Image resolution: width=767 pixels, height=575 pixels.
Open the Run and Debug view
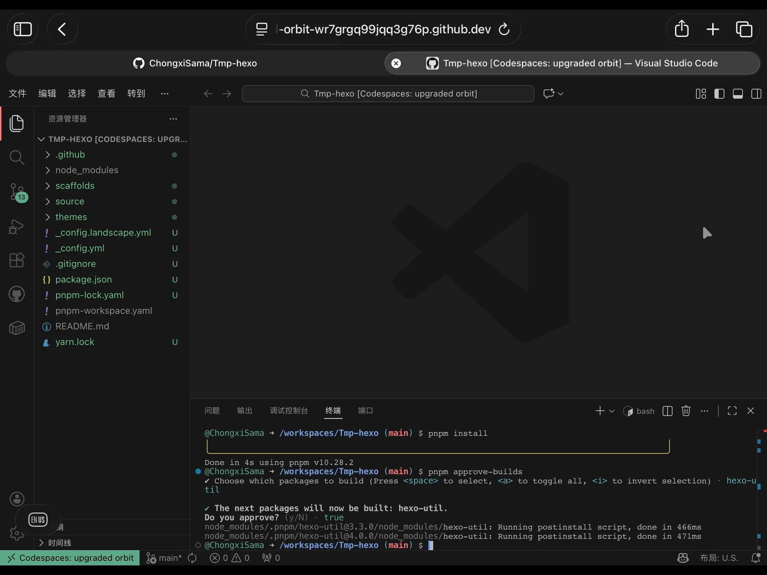coord(17,226)
